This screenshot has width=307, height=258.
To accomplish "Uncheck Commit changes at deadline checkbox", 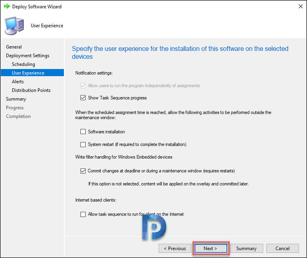I will [83, 171].
